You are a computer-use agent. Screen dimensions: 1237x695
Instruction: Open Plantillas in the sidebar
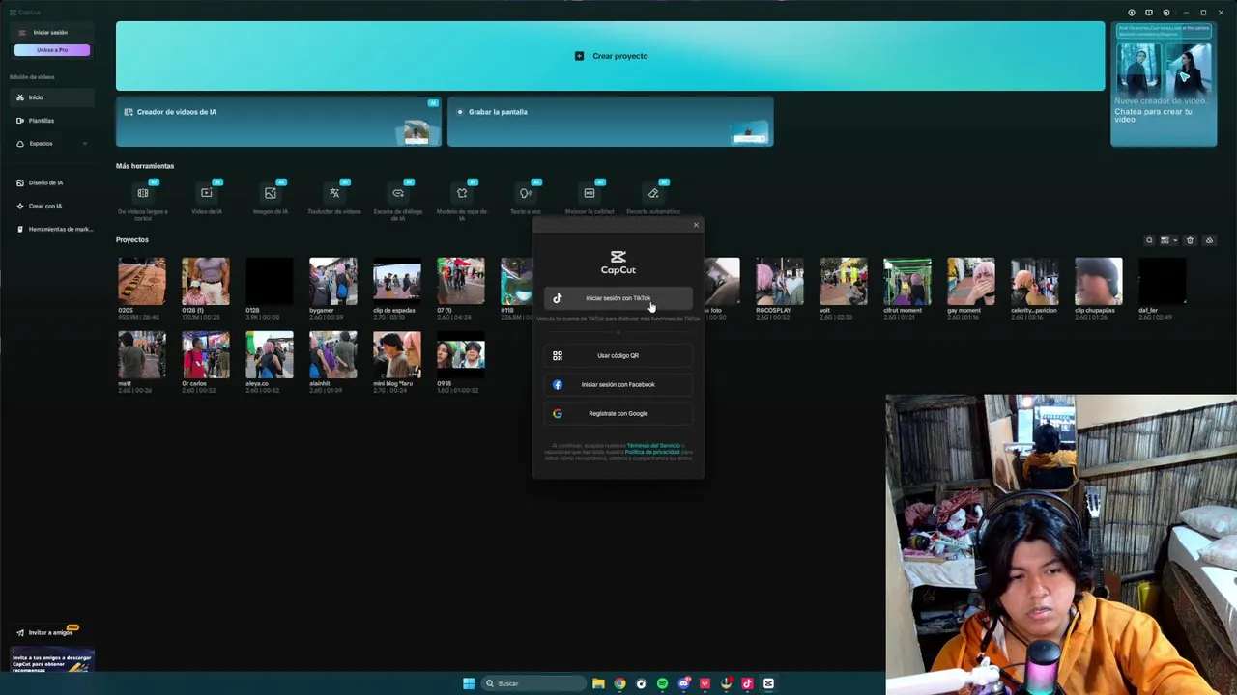click(x=52, y=121)
